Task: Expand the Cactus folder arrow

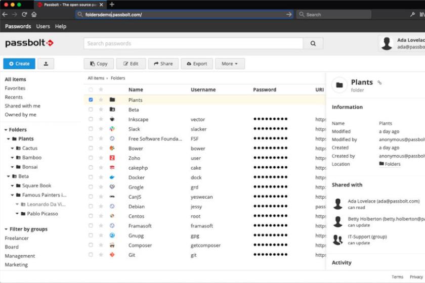Action: (x=12, y=149)
